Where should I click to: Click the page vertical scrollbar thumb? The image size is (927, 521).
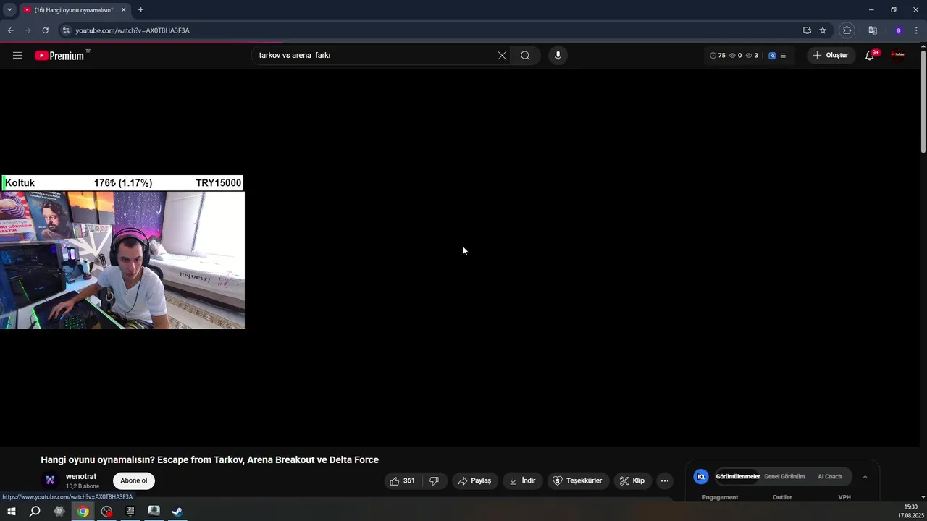click(923, 101)
